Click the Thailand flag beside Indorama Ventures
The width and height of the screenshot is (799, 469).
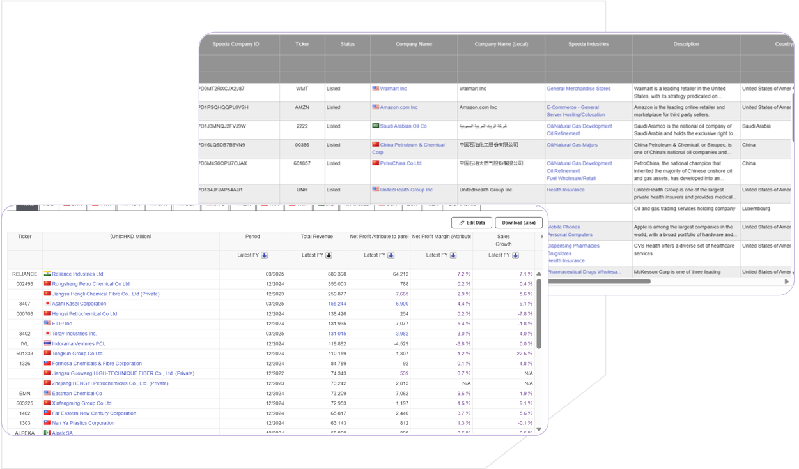click(47, 343)
